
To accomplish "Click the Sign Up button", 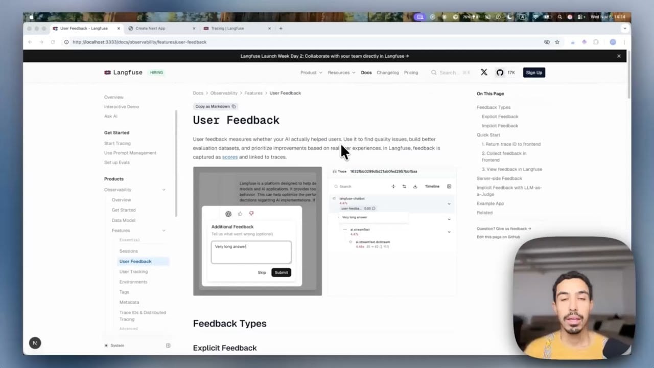I will [534, 73].
